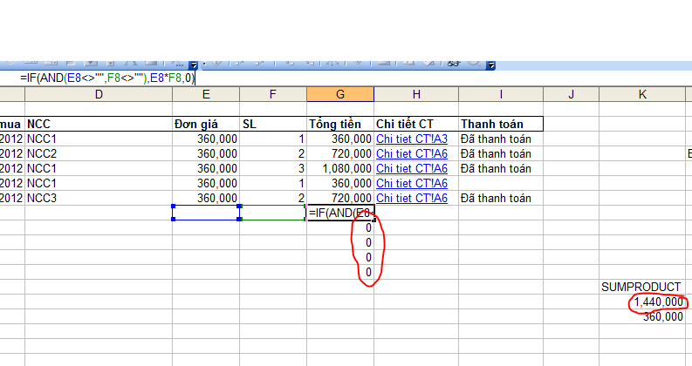Select the green-outlined empty cell F8
692x366 pixels.
click(273, 213)
